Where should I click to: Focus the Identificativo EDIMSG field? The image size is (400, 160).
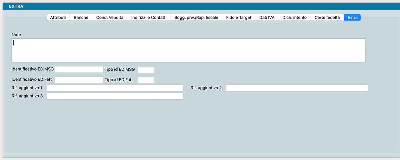pos(79,69)
